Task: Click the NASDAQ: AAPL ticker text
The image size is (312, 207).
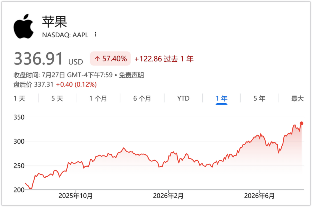Action: click(65, 35)
